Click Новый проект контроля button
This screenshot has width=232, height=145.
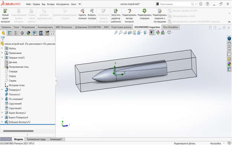pos(5,16)
